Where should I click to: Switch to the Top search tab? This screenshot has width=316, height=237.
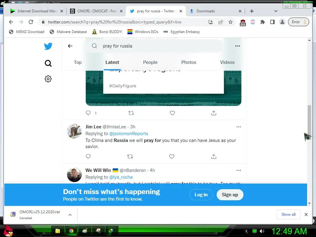tap(77, 62)
